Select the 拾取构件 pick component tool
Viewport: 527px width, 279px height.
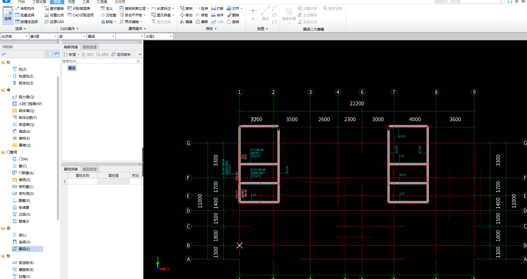(25, 8)
